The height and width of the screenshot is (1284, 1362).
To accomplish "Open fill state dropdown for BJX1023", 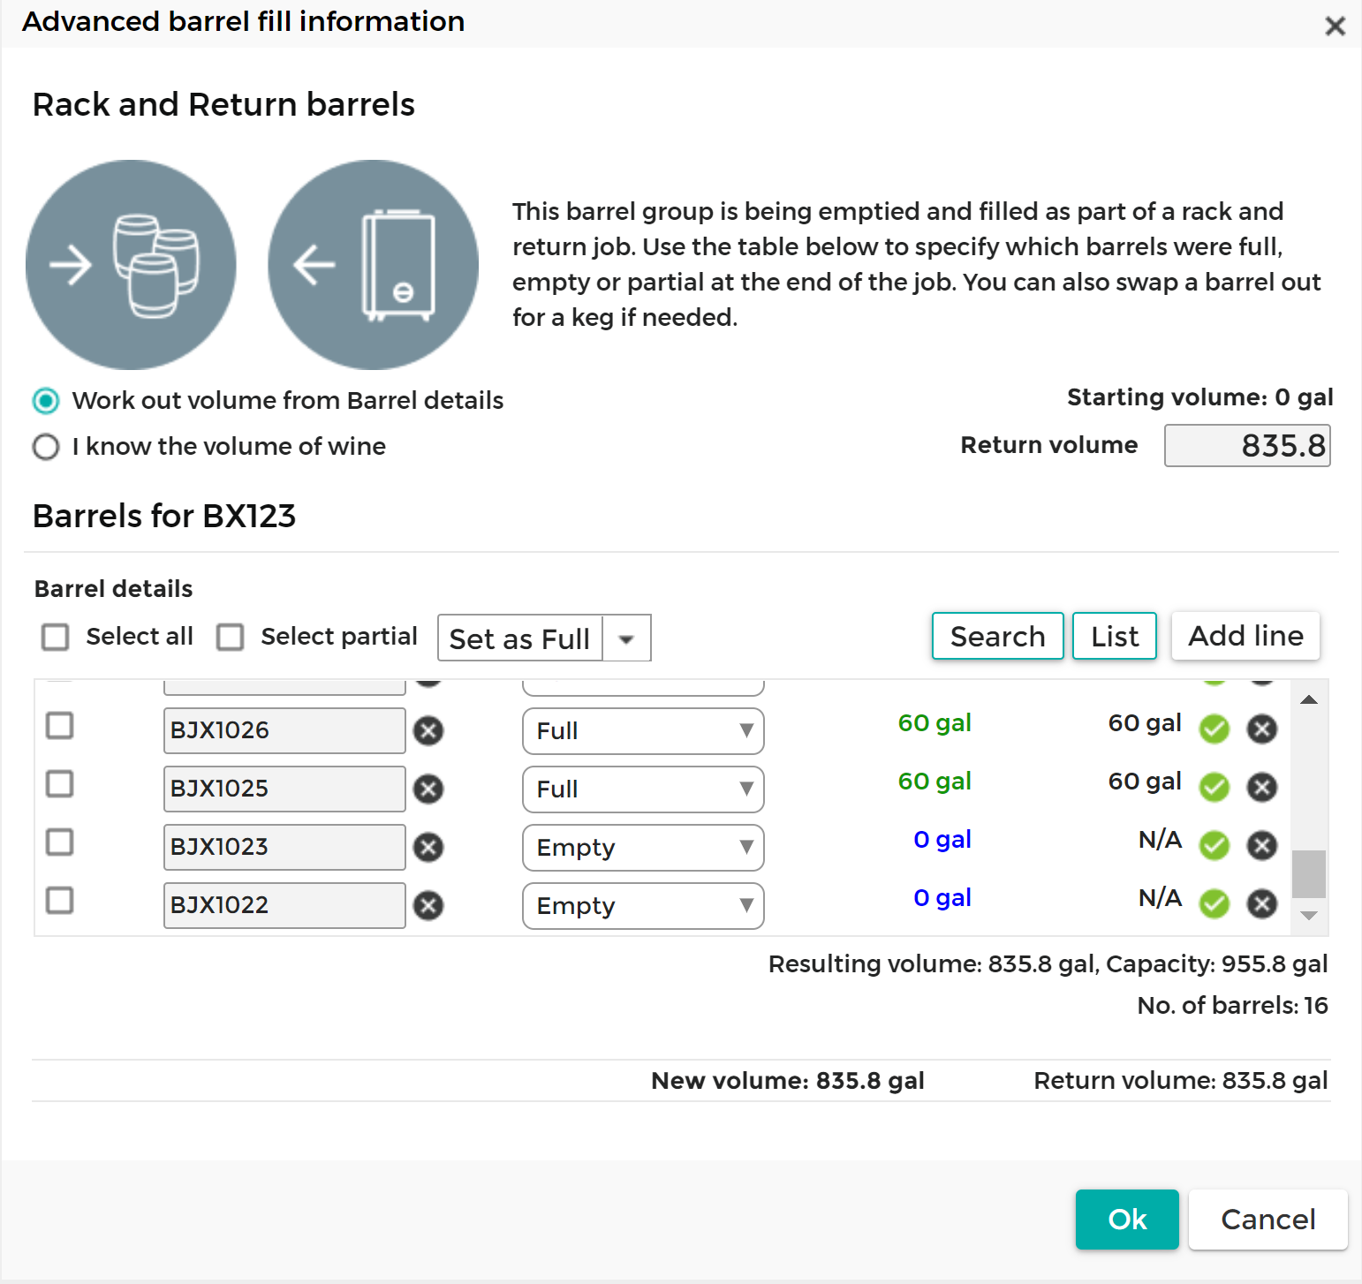I will click(643, 848).
